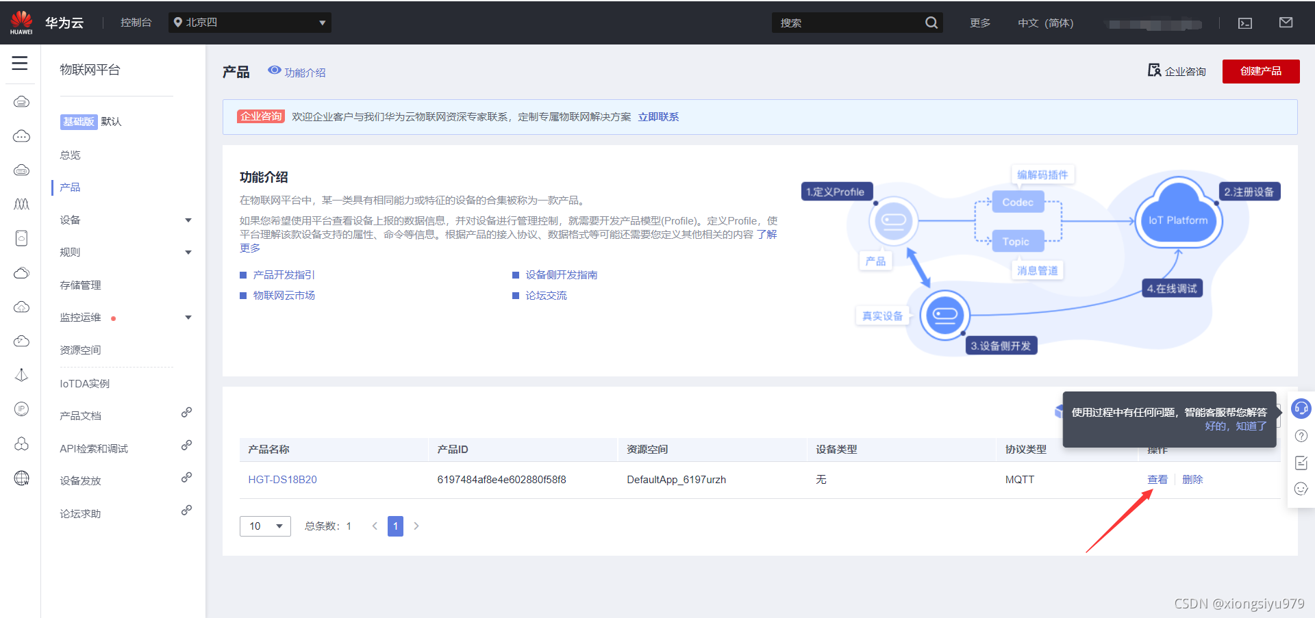Click the IP circle sidebar icon
Image resolution: width=1315 pixels, height=618 pixels.
pos(21,409)
